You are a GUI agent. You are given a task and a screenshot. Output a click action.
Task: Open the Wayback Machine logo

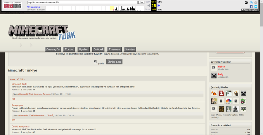point(12,5)
